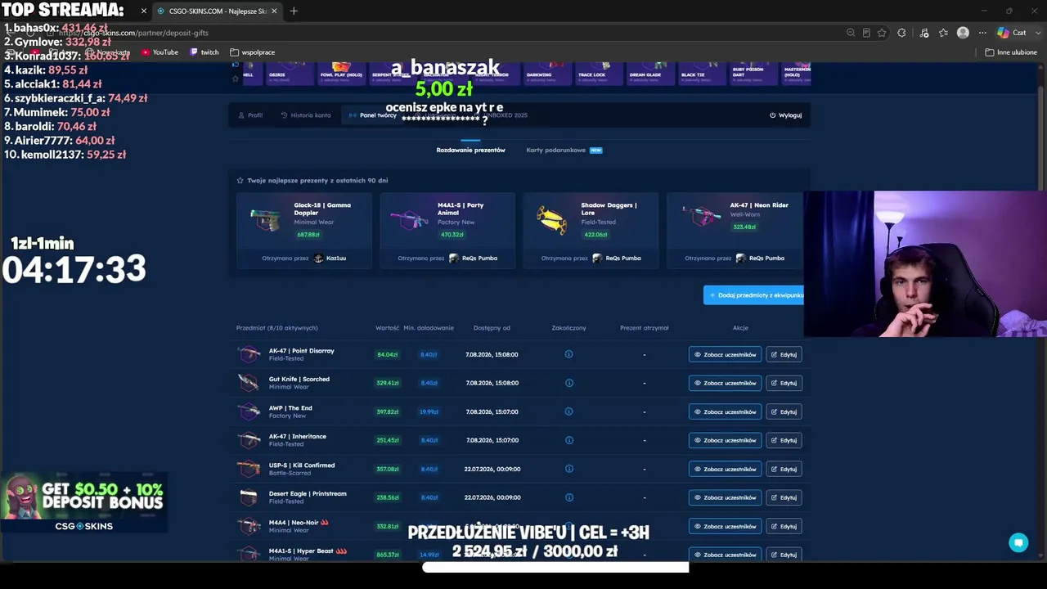The image size is (1047, 589).
Task: Open info icon for USP-S Kill Confirmed row
Action: (568, 469)
